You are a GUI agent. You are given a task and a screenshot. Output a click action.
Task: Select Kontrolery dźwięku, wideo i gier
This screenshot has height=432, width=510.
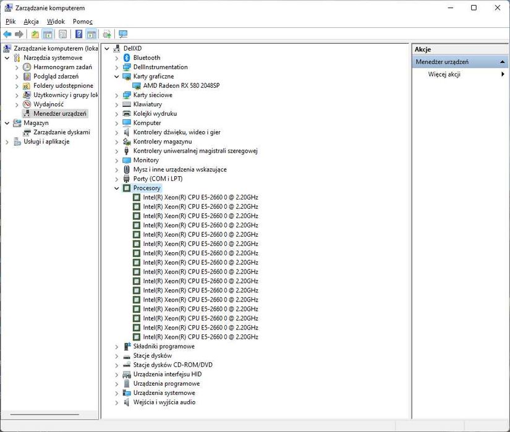tap(177, 132)
